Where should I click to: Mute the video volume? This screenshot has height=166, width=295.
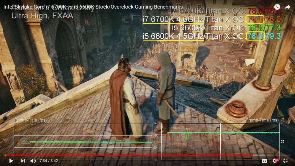(x=33, y=161)
